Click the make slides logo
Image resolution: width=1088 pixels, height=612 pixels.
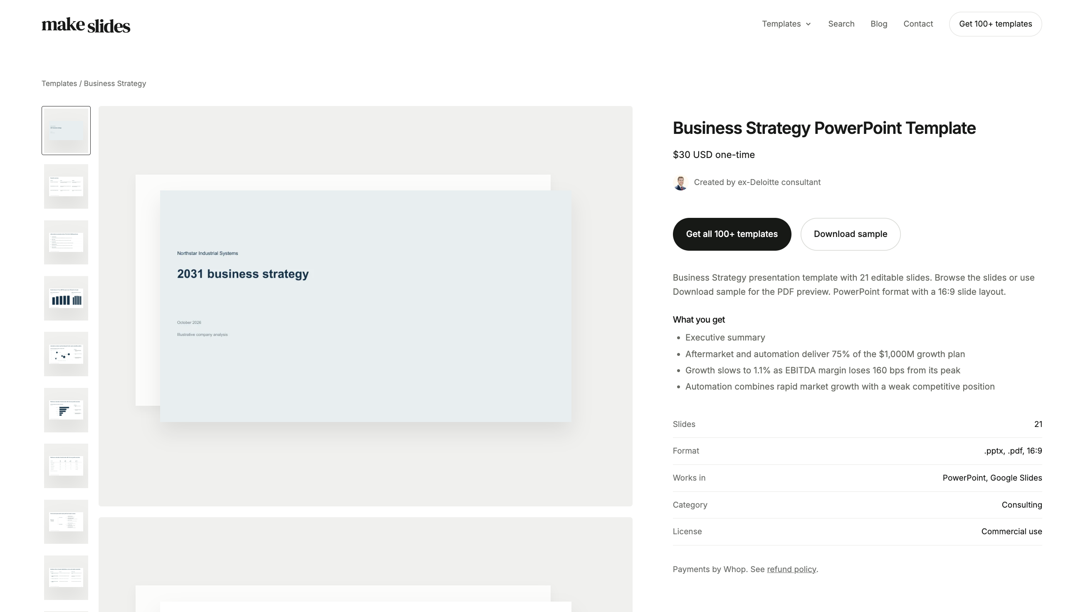pos(86,25)
